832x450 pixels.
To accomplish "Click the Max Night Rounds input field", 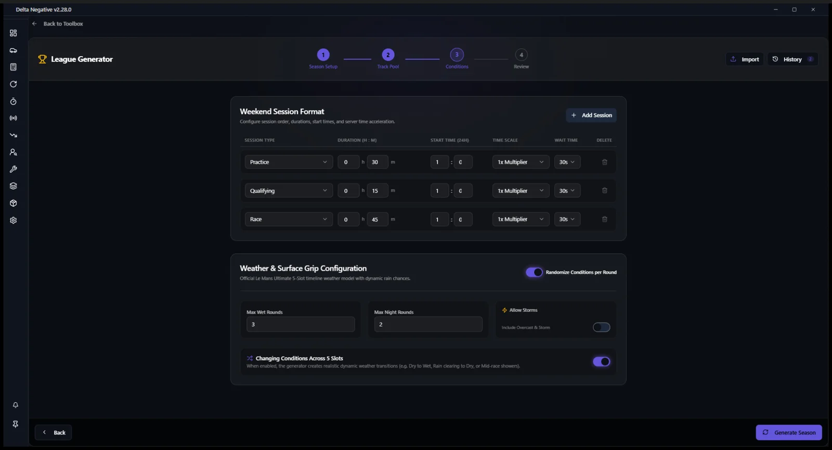I will pyautogui.click(x=428, y=324).
